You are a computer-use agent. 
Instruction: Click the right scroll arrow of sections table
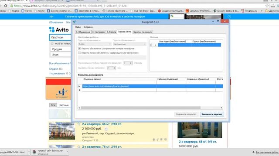[221, 107]
